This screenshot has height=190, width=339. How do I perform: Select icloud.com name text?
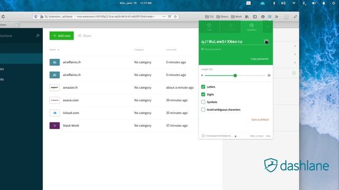pyautogui.click(x=71, y=113)
